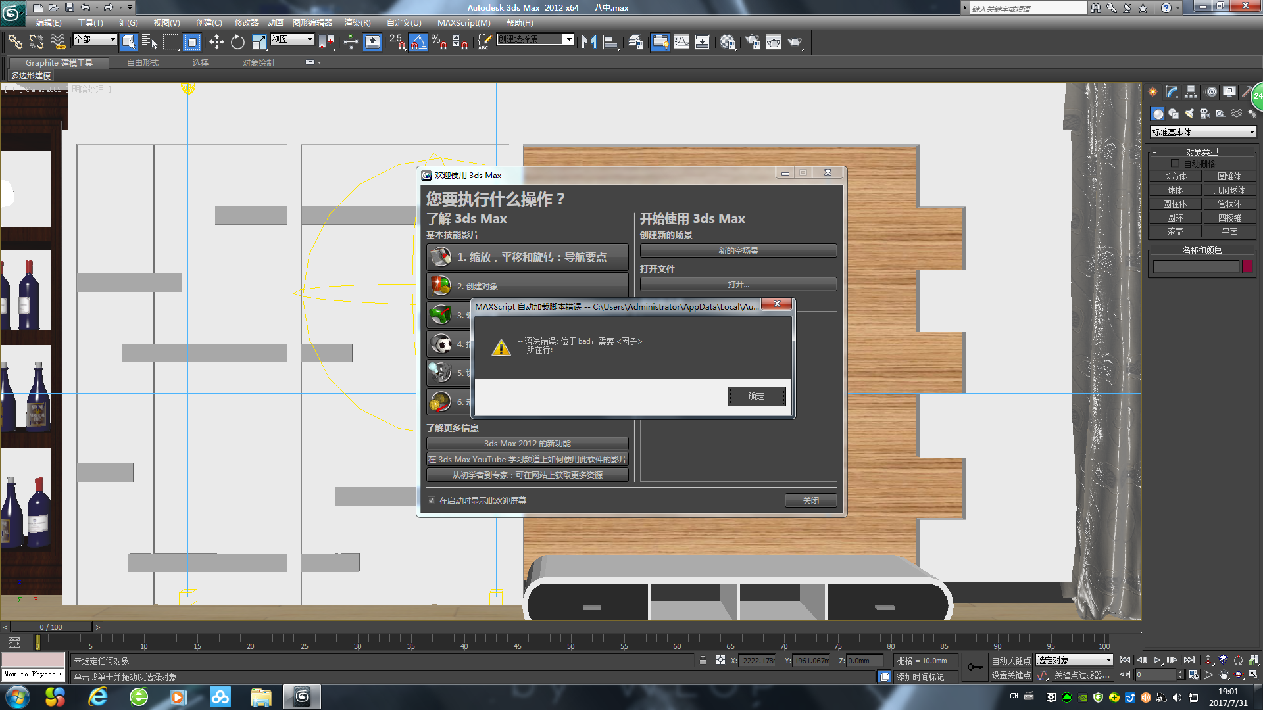Click the Render Production teapot icon

tap(795, 42)
